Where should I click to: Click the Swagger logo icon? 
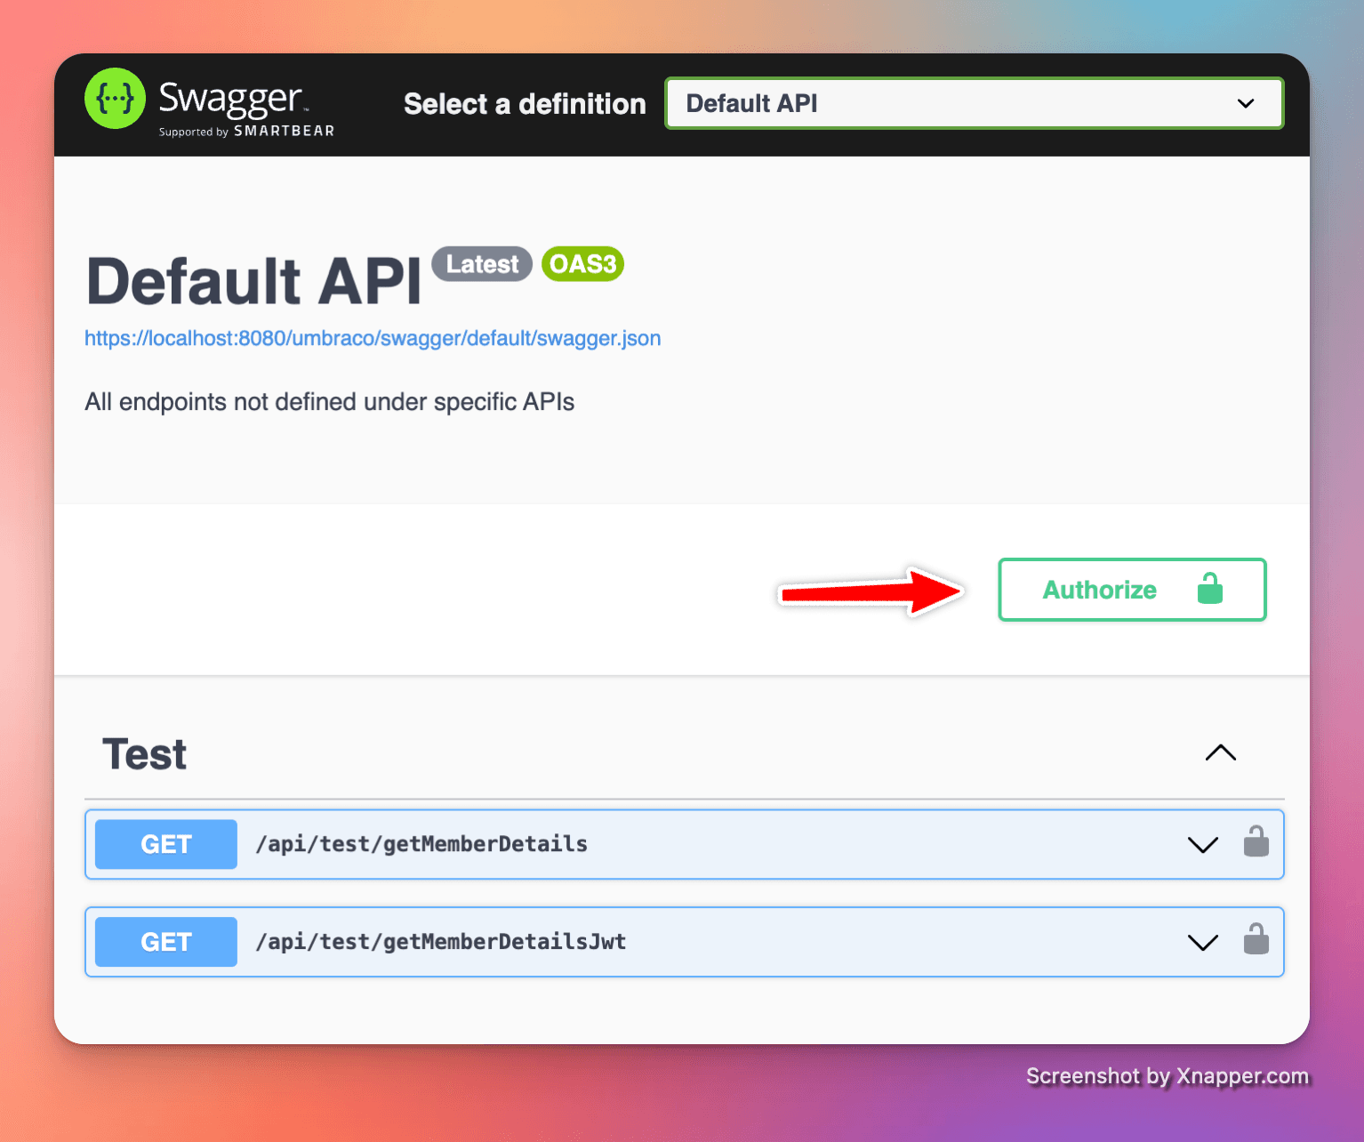point(115,98)
